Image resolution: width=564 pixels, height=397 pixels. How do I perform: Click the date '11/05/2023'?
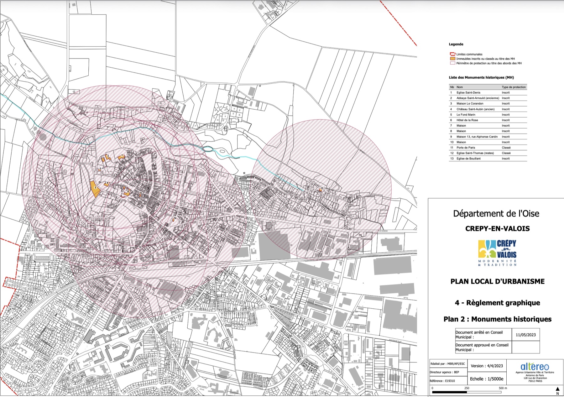[x=526, y=335]
